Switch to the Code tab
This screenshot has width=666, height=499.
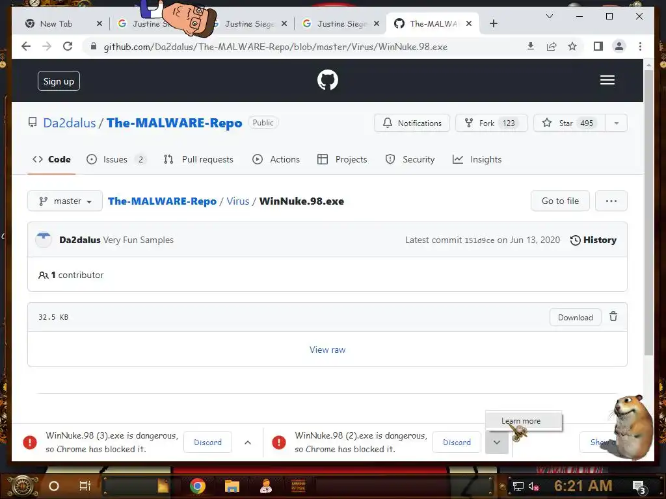pyautogui.click(x=51, y=159)
